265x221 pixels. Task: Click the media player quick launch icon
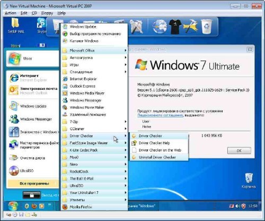pos(42,206)
